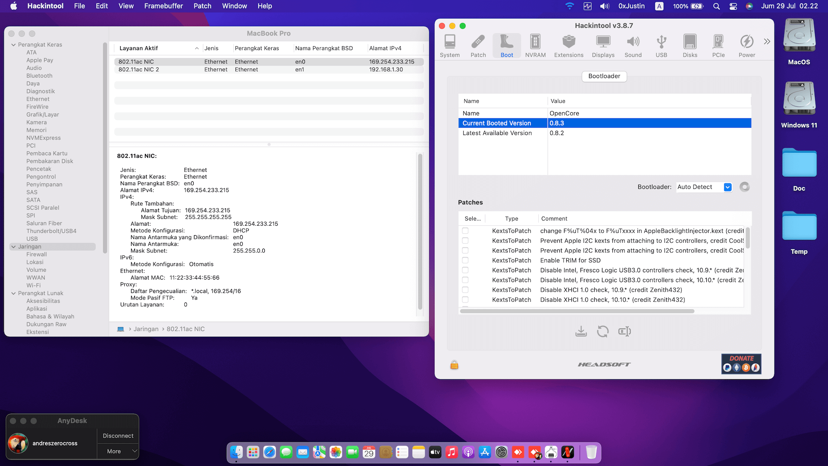This screenshot has height=466, width=828.
Task: Open the Sound tab in Hackintool
Action: 633,46
